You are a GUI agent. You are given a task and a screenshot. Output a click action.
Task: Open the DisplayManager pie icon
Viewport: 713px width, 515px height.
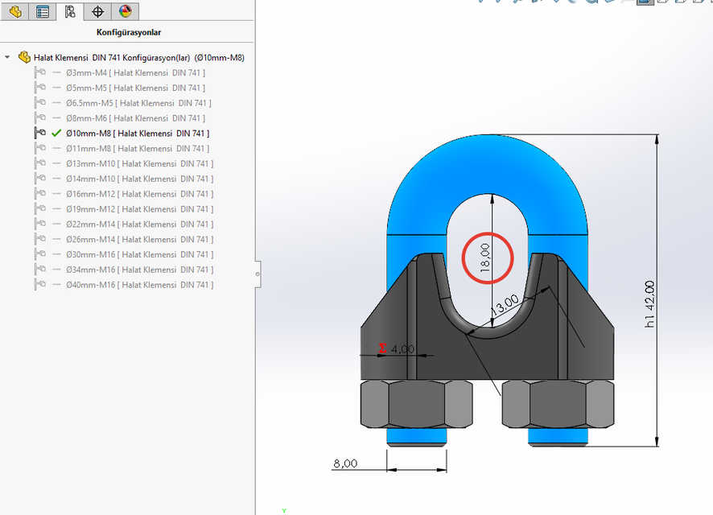tap(123, 11)
